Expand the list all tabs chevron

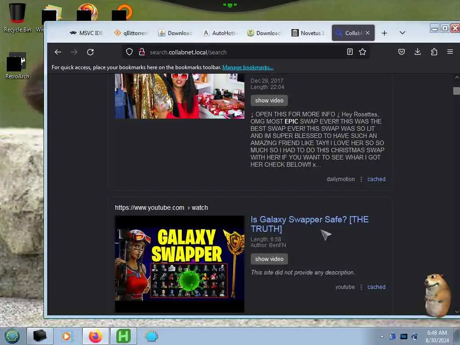tap(402, 33)
